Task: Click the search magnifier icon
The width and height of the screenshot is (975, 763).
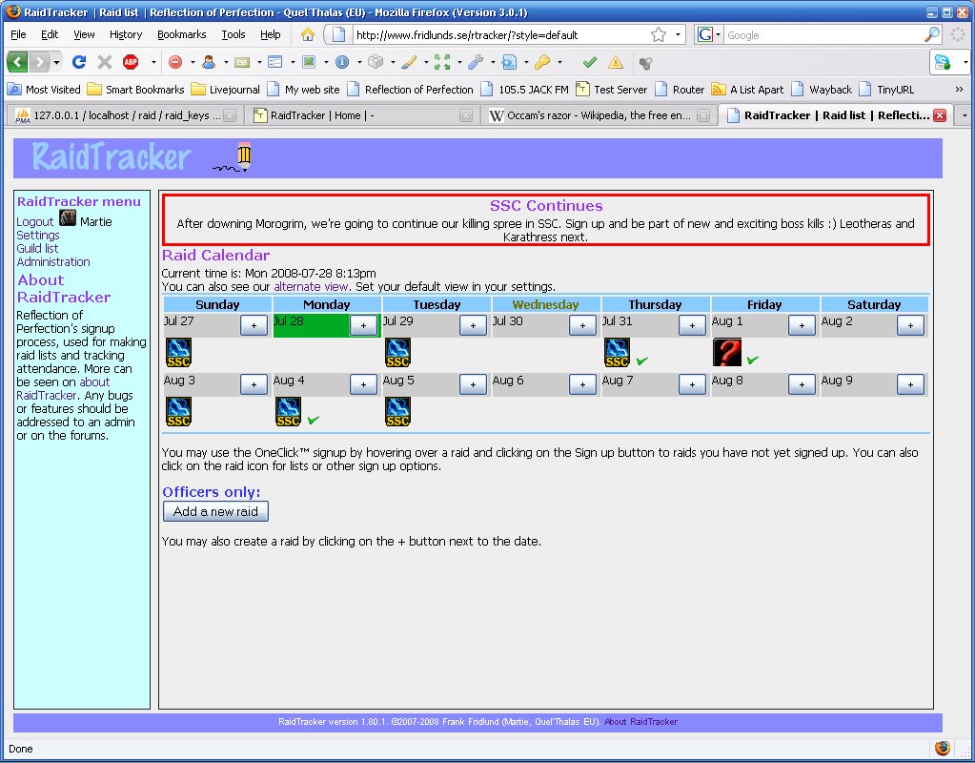Action: point(931,34)
